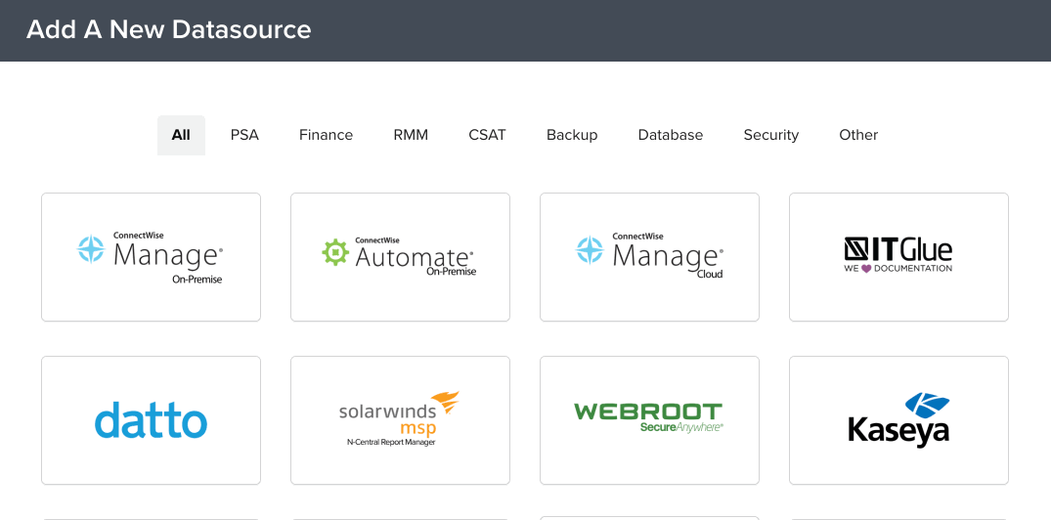
Task: Select the ConnectWise Manage On-Premise datasource card
Action: [151, 257]
